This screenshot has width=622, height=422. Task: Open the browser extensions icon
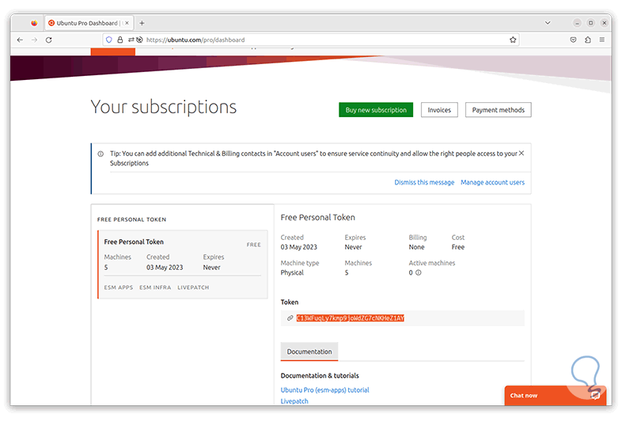[588, 40]
